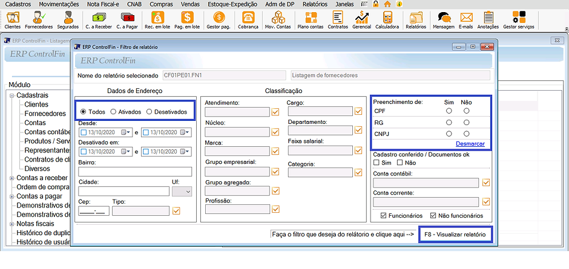569x269 pixels.
Task: Open the Janelas menu
Action: click(346, 4)
